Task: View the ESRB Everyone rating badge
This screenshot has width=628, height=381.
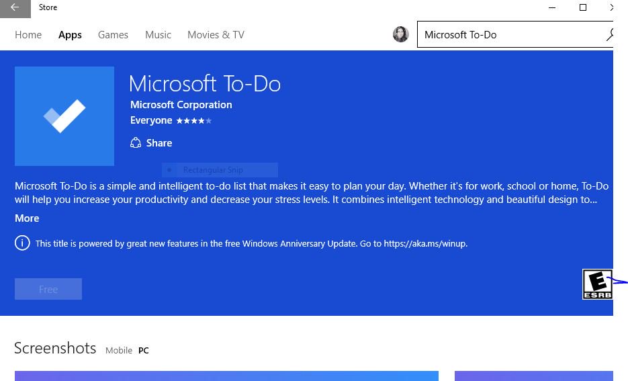Action: point(597,284)
